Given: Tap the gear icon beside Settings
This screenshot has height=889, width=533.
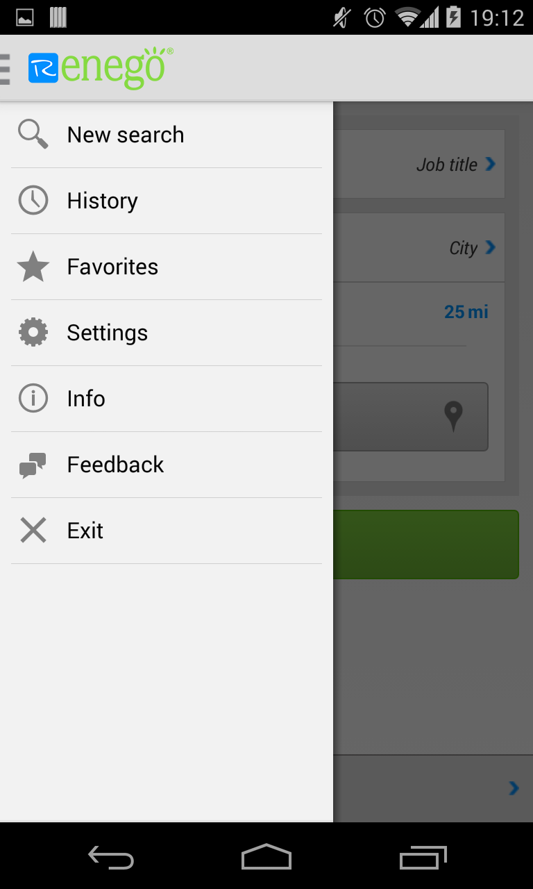Looking at the screenshot, I should 33,333.
